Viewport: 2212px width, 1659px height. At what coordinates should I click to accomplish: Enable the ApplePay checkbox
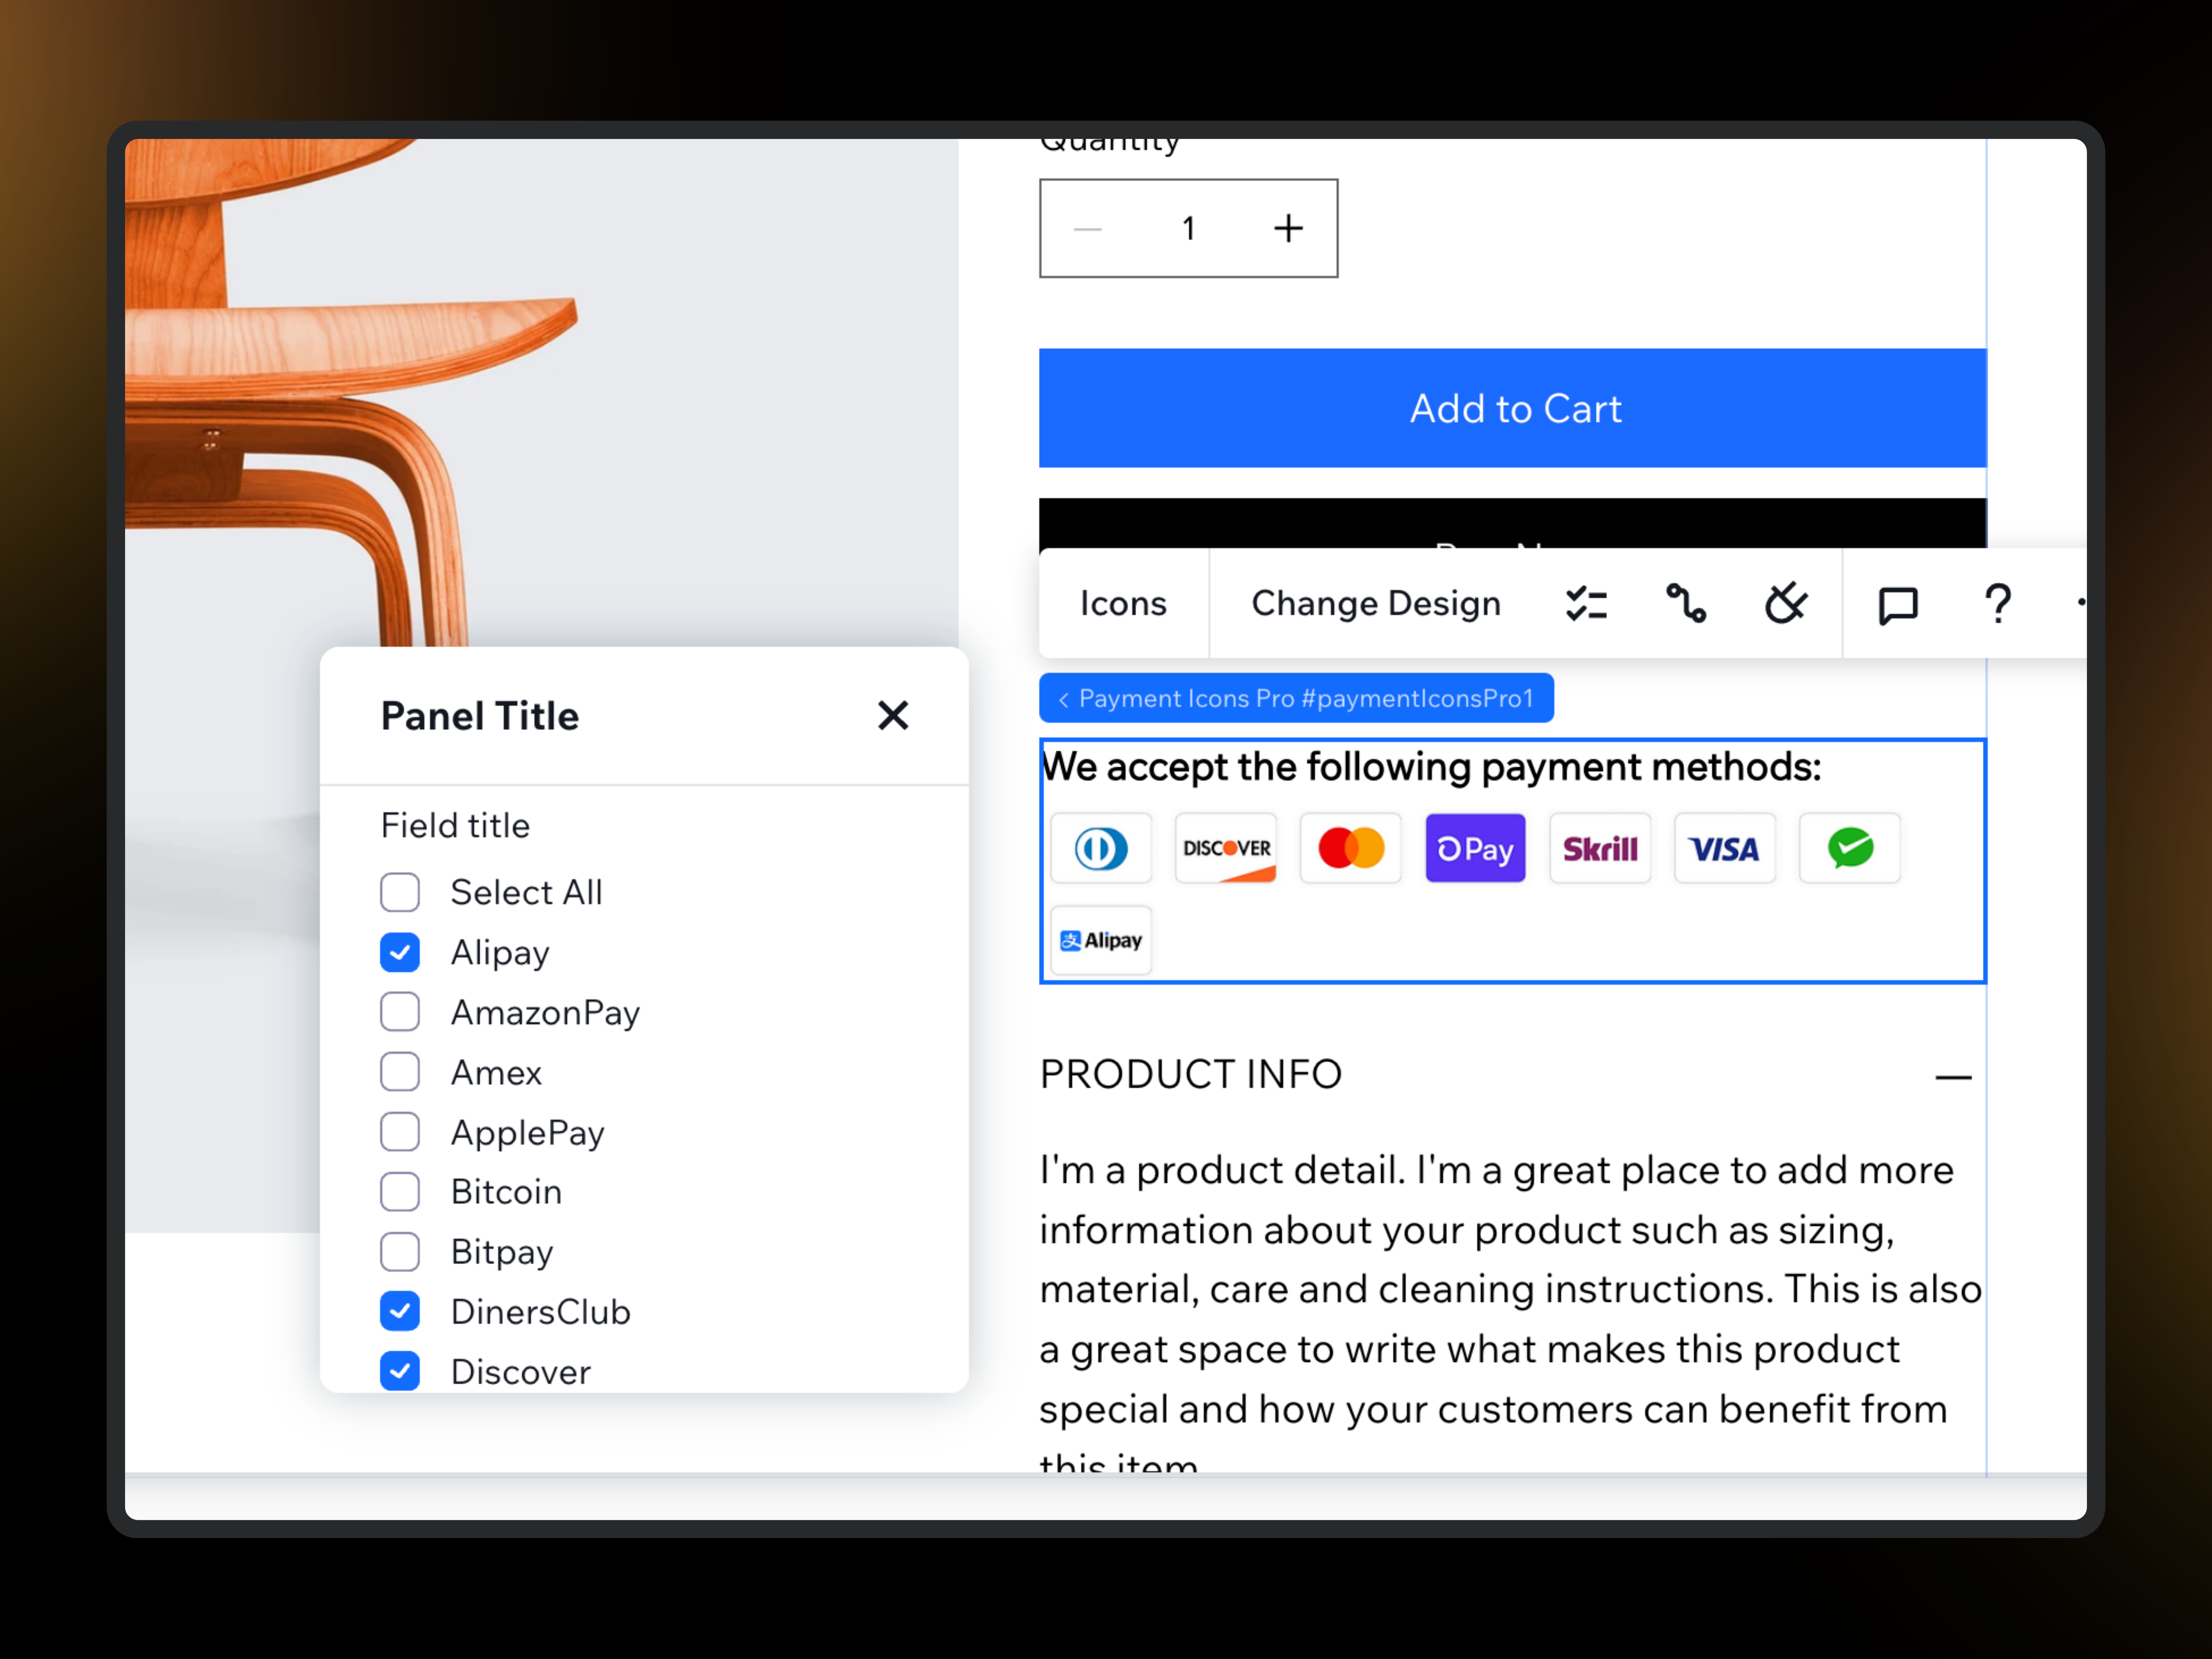pyautogui.click(x=400, y=1132)
